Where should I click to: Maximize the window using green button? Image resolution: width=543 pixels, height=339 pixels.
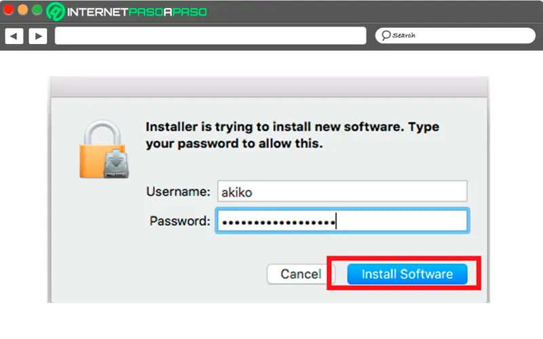pyautogui.click(x=37, y=11)
